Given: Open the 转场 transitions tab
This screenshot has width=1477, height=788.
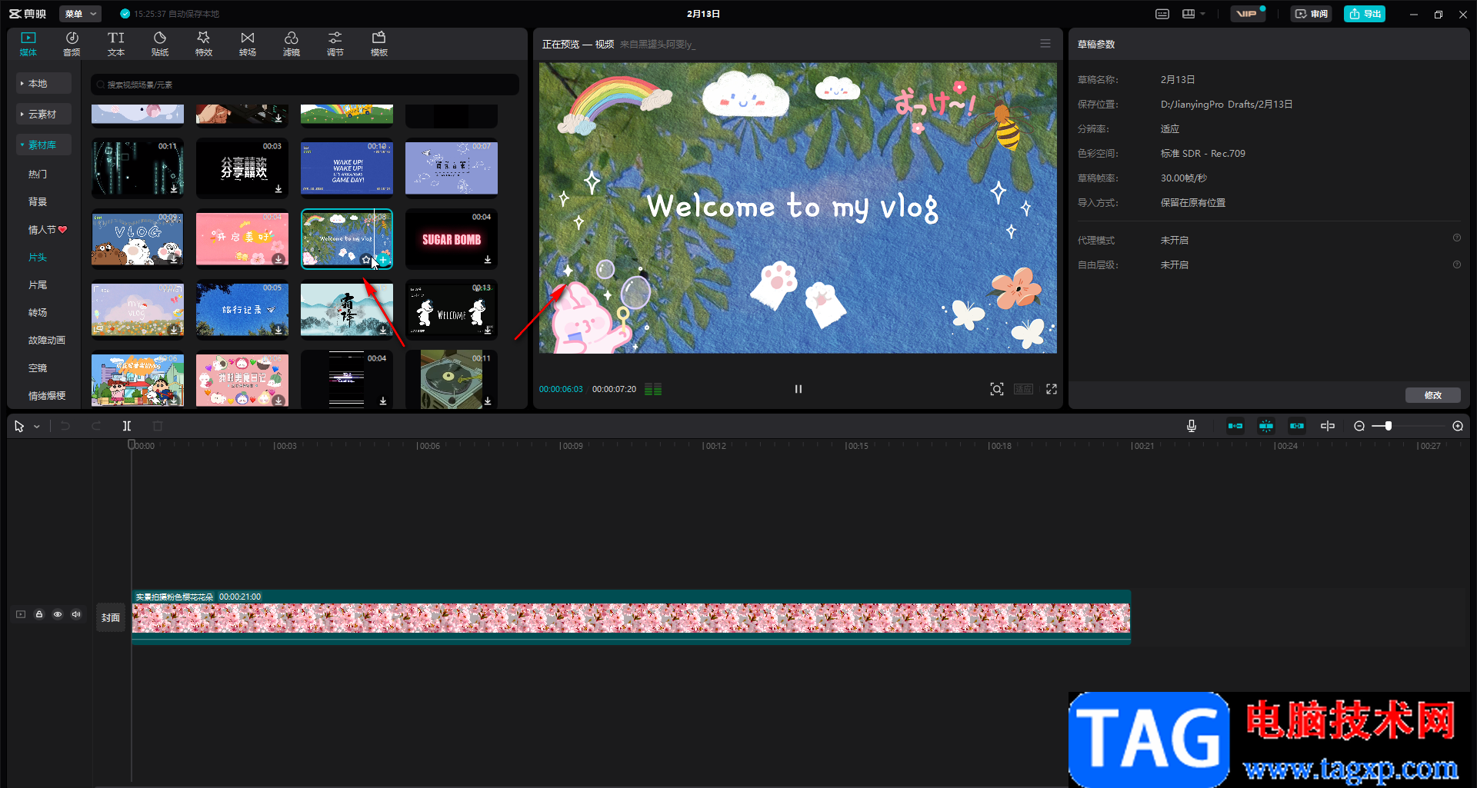Looking at the screenshot, I should (x=247, y=44).
